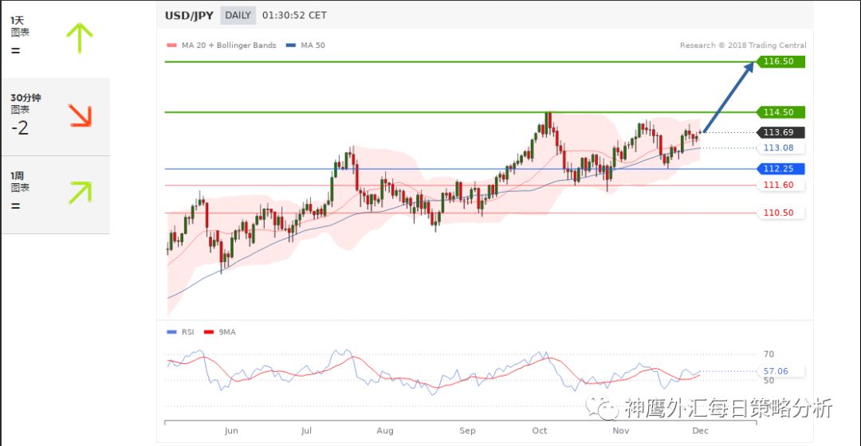Click the RSI 70 level label
This screenshot has height=446, width=861.
769,354
